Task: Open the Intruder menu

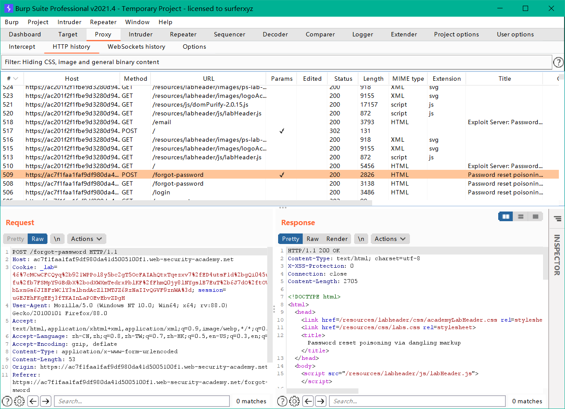Action: click(x=69, y=22)
